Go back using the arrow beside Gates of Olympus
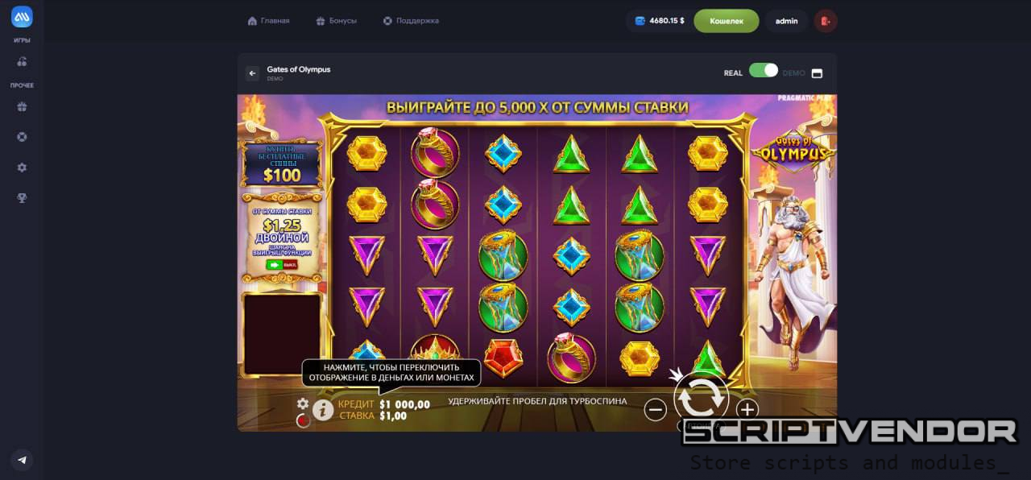This screenshot has width=1031, height=480. coord(253,73)
